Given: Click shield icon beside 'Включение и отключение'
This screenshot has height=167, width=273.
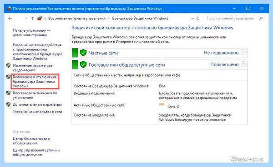Looking at the screenshot, I should [x=8, y=77].
